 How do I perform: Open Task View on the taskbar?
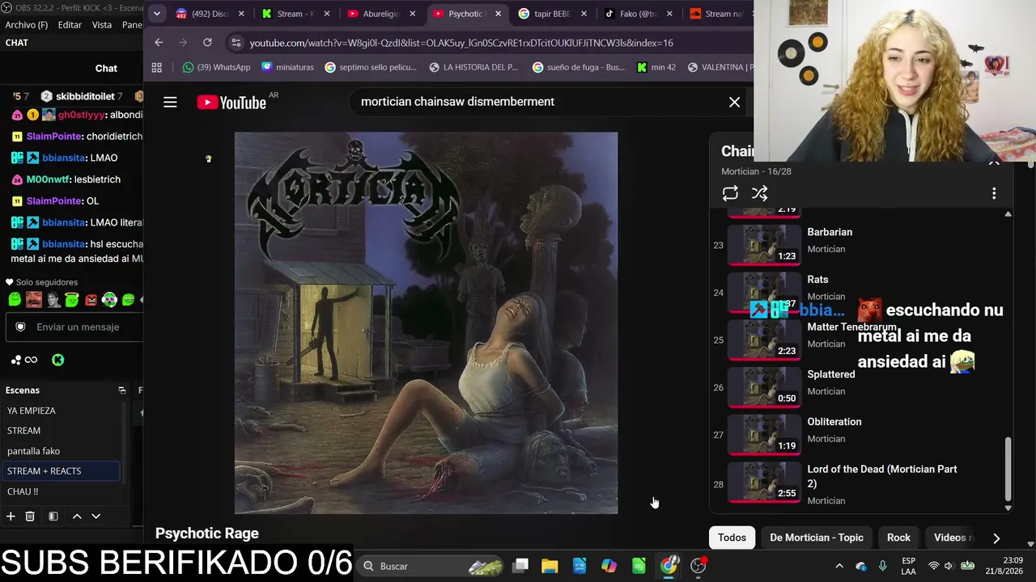(520, 566)
